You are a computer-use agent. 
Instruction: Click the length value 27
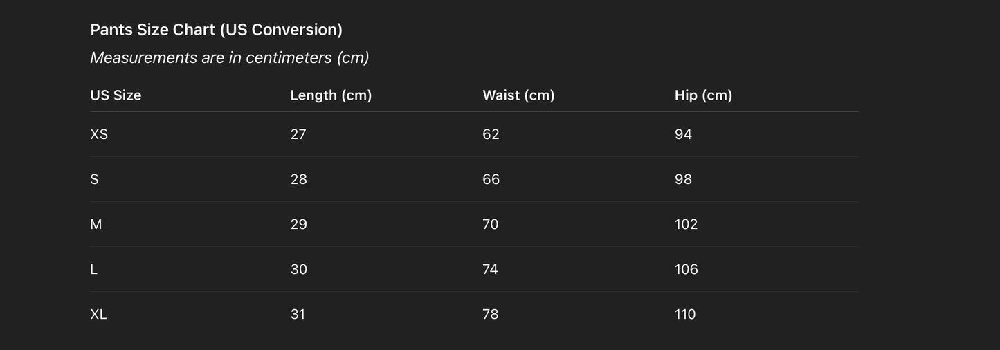[x=298, y=134]
